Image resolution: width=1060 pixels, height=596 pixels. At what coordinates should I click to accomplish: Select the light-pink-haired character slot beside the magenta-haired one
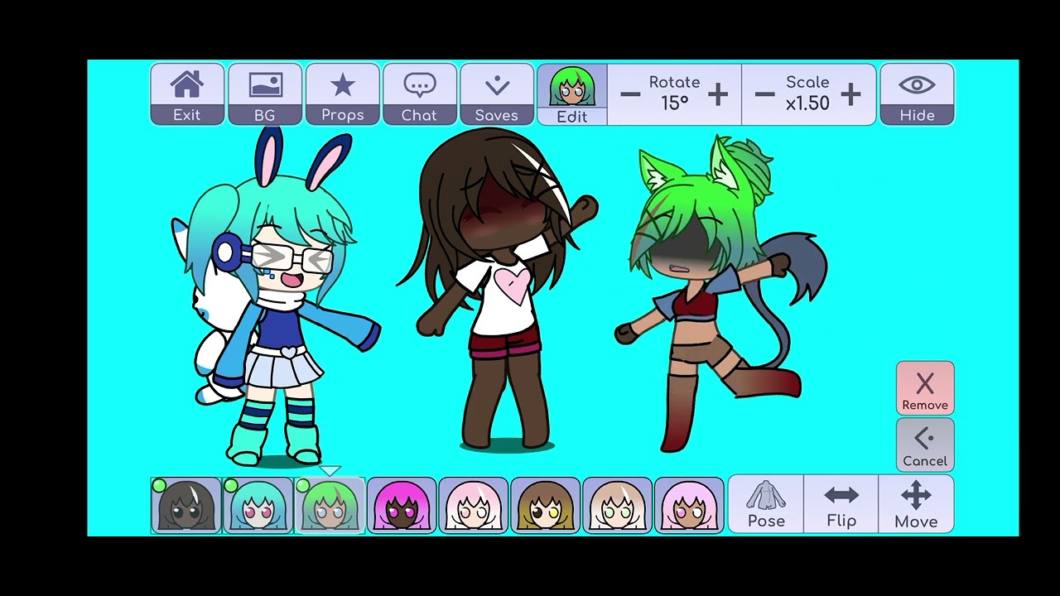[x=474, y=504]
